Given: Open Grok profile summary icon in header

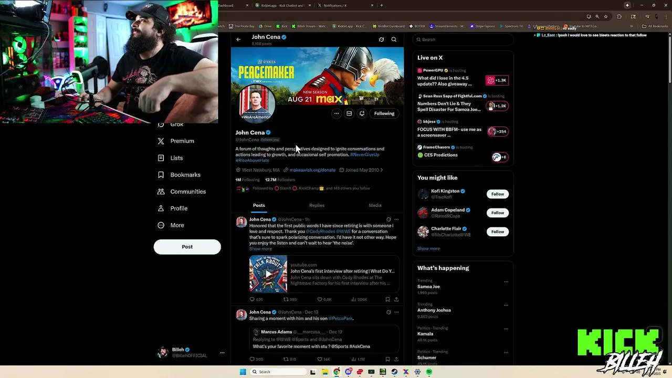Looking at the screenshot, I should tap(382, 39).
